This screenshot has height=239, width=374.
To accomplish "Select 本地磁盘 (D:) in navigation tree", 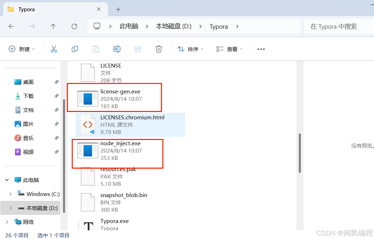I will pyautogui.click(x=42, y=208).
